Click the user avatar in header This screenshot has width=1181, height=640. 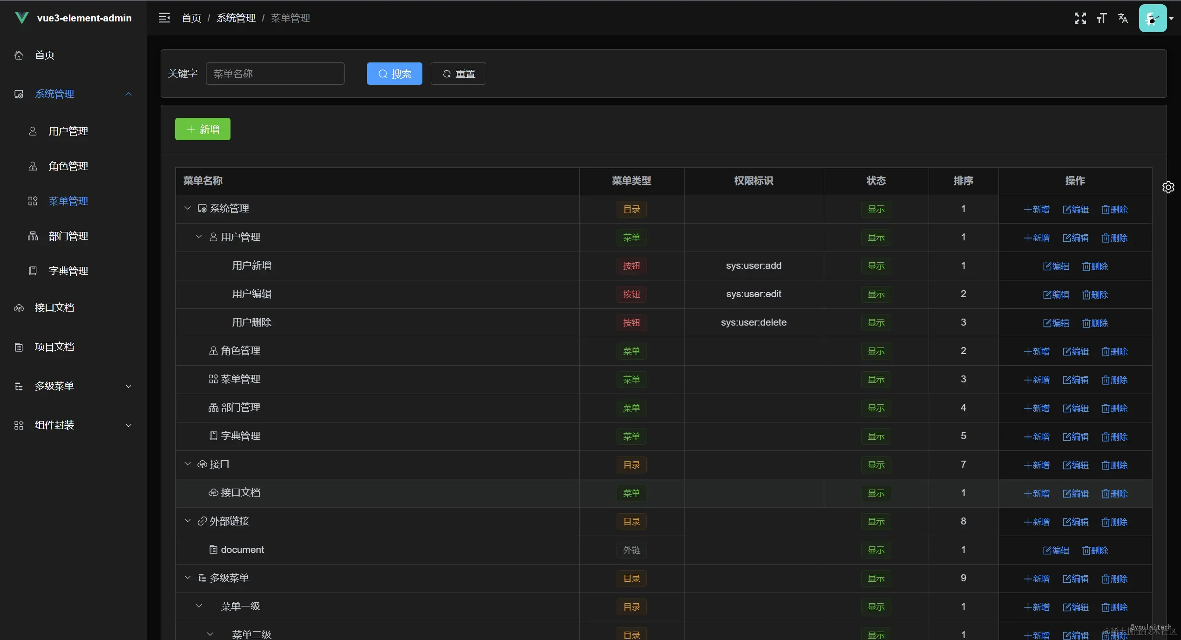tap(1153, 18)
